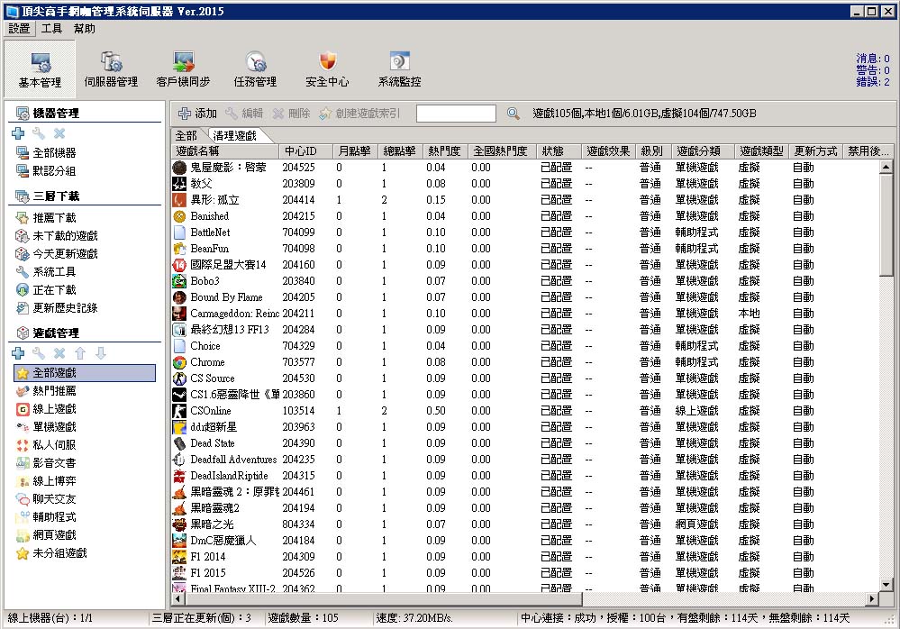The width and height of the screenshot is (900, 629).
Task: Open the 任務管理 toolbar section
Action: tap(256, 70)
